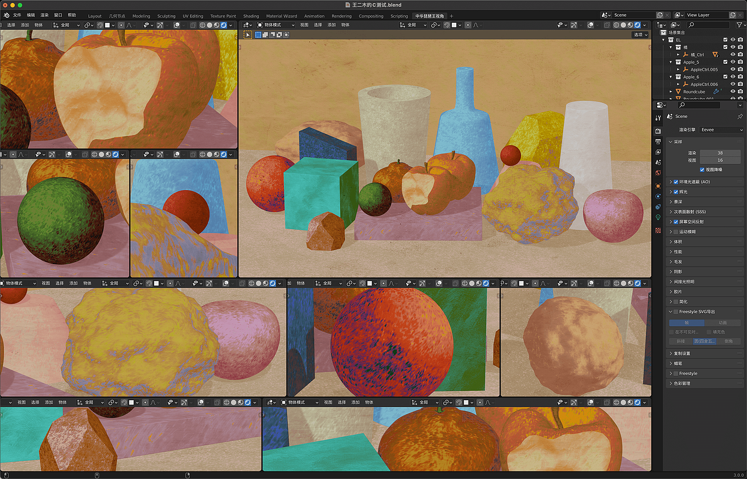Select material preview shading in main viewport
747x479 pixels.
[x=630, y=25]
